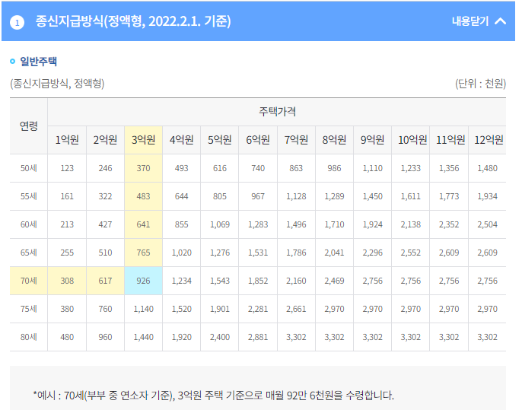Click cell 2,504 in the 60세 row
This screenshot has width=522, height=410.
point(487,224)
